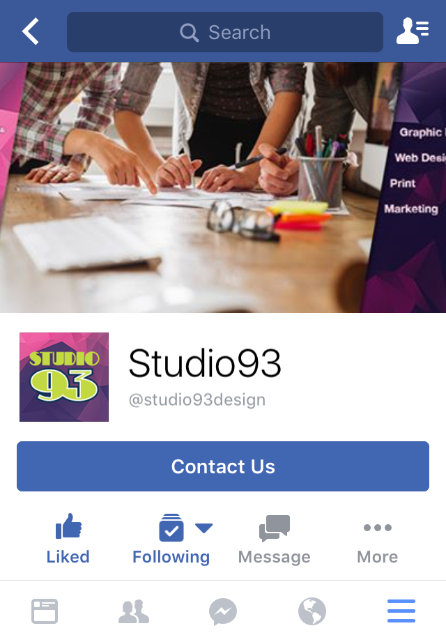Go back using the left arrow
The height and width of the screenshot is (642, 446).
click(x=31, y=31)
